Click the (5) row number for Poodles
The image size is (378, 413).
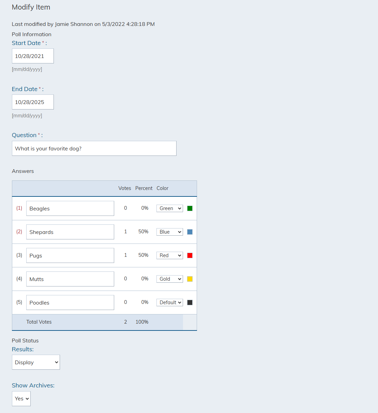point(19,302)
